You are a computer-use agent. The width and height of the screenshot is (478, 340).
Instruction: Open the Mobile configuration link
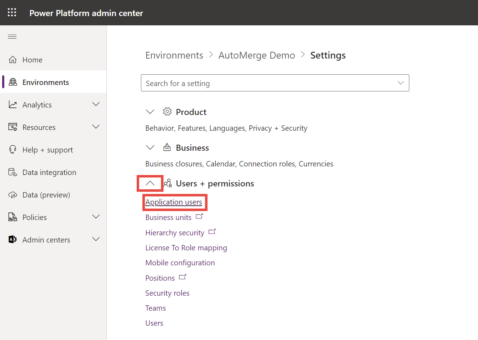180,263
